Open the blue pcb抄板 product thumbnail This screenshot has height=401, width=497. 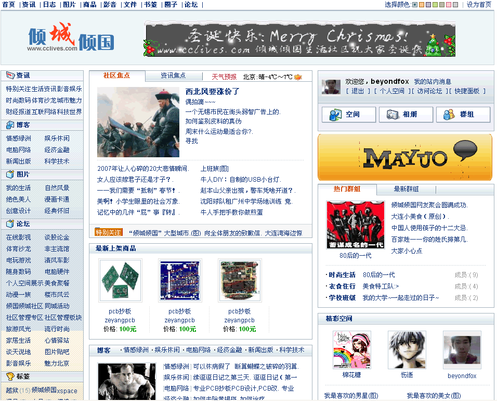180,280
